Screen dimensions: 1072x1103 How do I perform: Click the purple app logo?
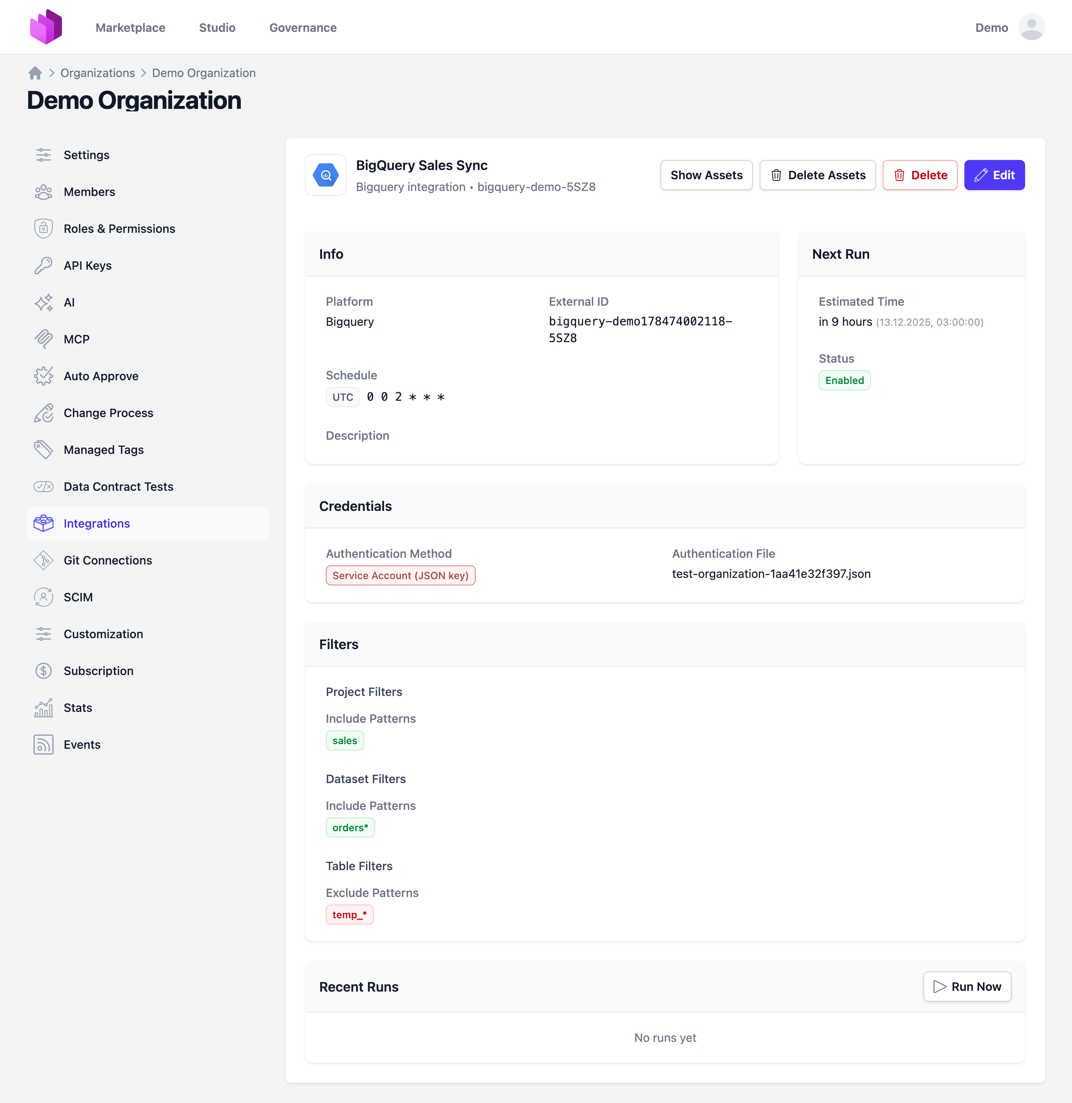coord(46,26)
